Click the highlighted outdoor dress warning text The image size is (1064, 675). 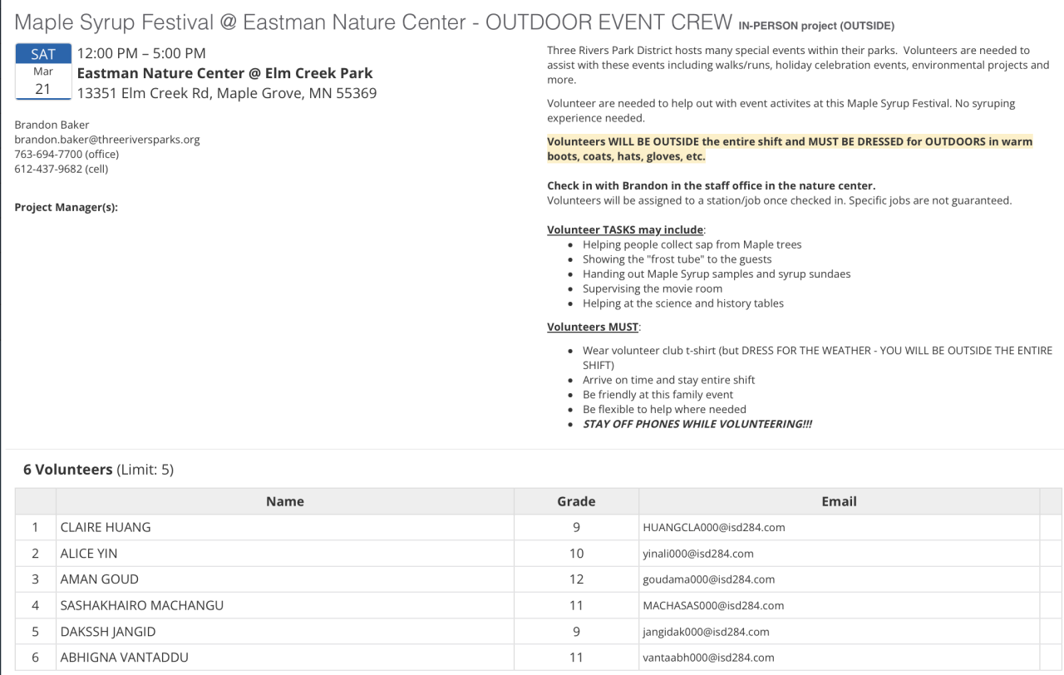click(x=790, y=149)
